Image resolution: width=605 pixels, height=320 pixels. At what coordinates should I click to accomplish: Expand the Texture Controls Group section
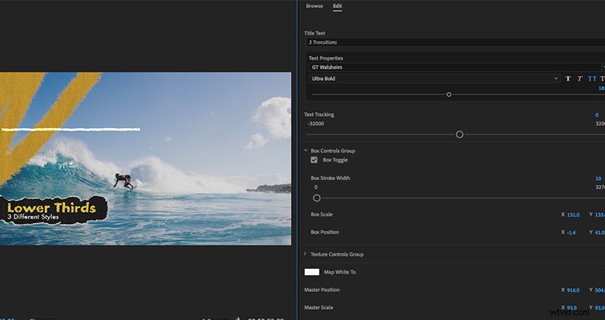click(x=305, y=254)
